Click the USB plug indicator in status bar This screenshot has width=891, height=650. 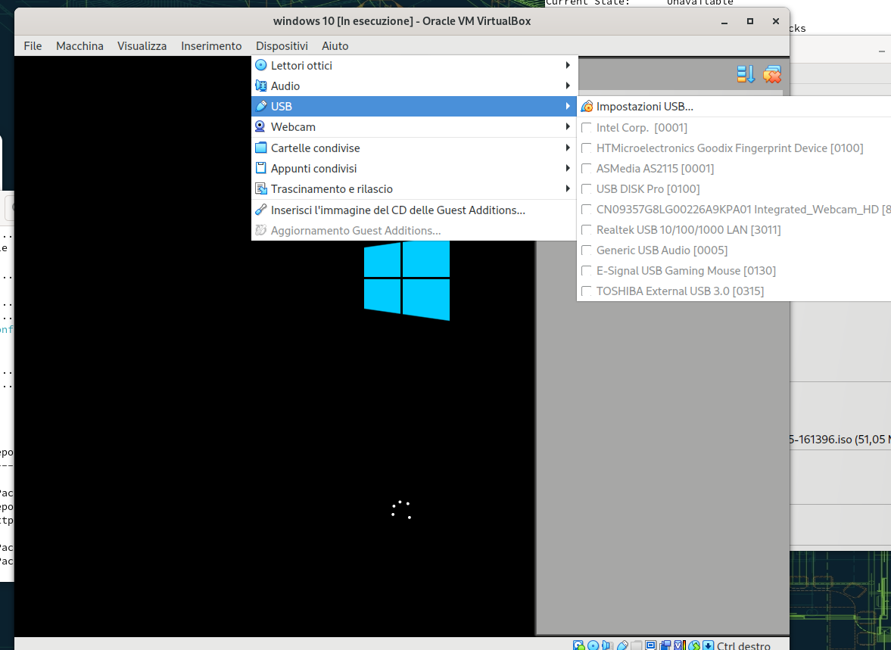click(x=623, y=645)
